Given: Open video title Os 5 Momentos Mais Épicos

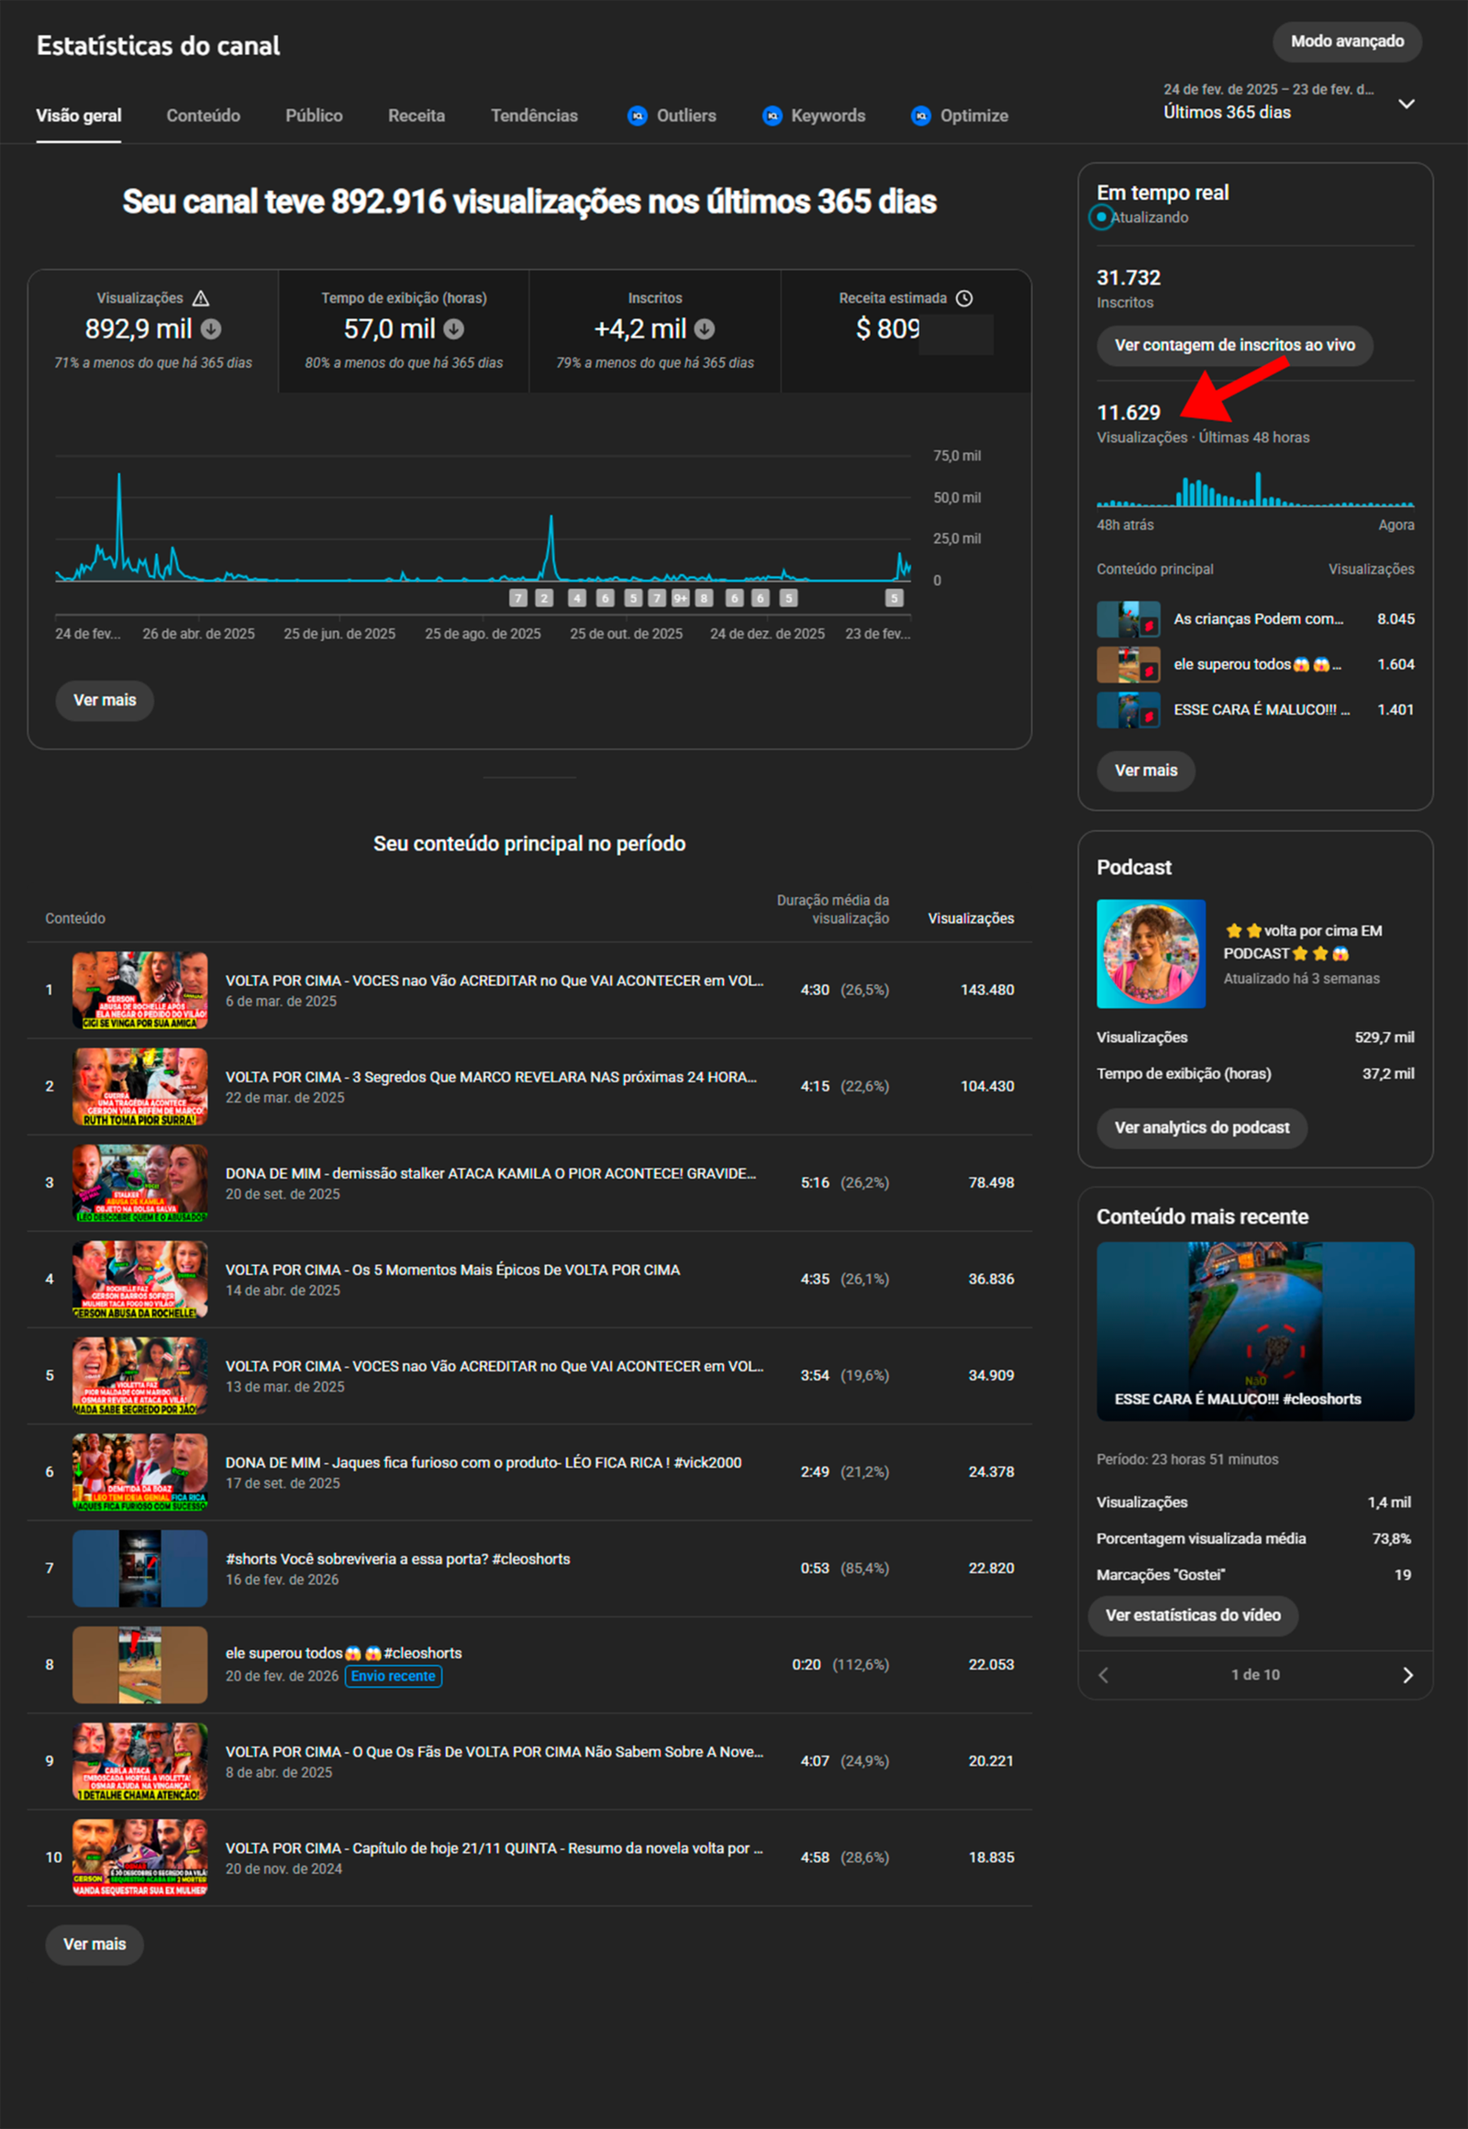Looking at the screenshot, I should tap(452, 1270).
